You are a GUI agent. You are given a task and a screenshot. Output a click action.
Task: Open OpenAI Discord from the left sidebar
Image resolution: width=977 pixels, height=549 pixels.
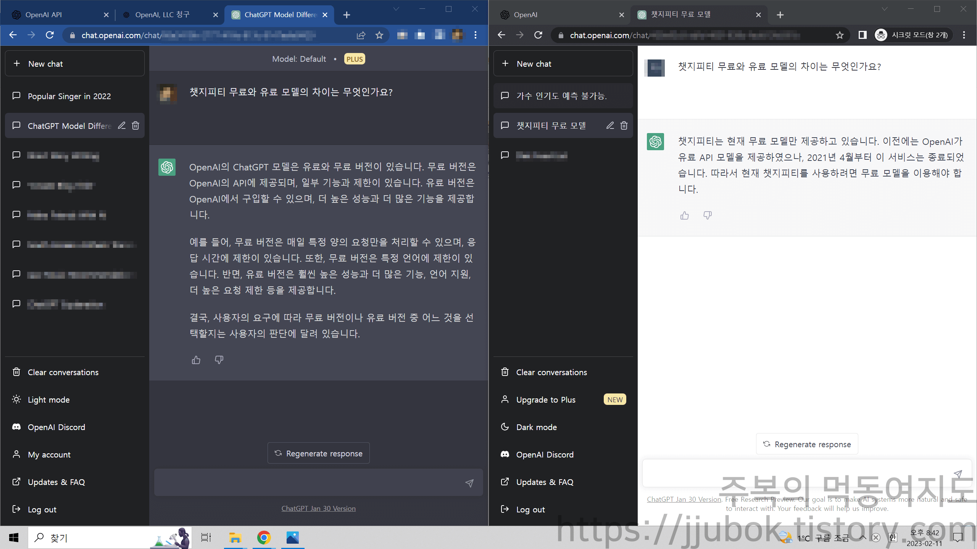(56, 427)
